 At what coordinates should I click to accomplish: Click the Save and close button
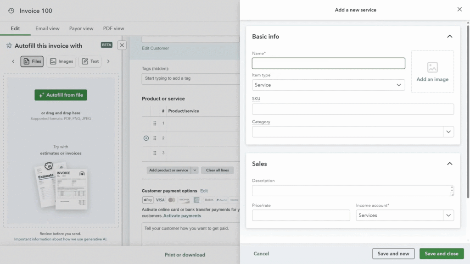(441, 253)
